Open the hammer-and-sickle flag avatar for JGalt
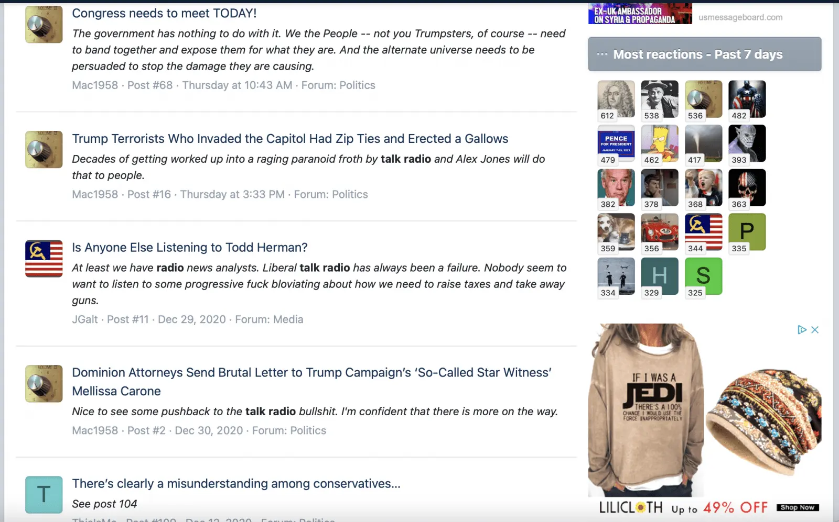The width and height of the screenshot is (839, 522). (44, 258)
